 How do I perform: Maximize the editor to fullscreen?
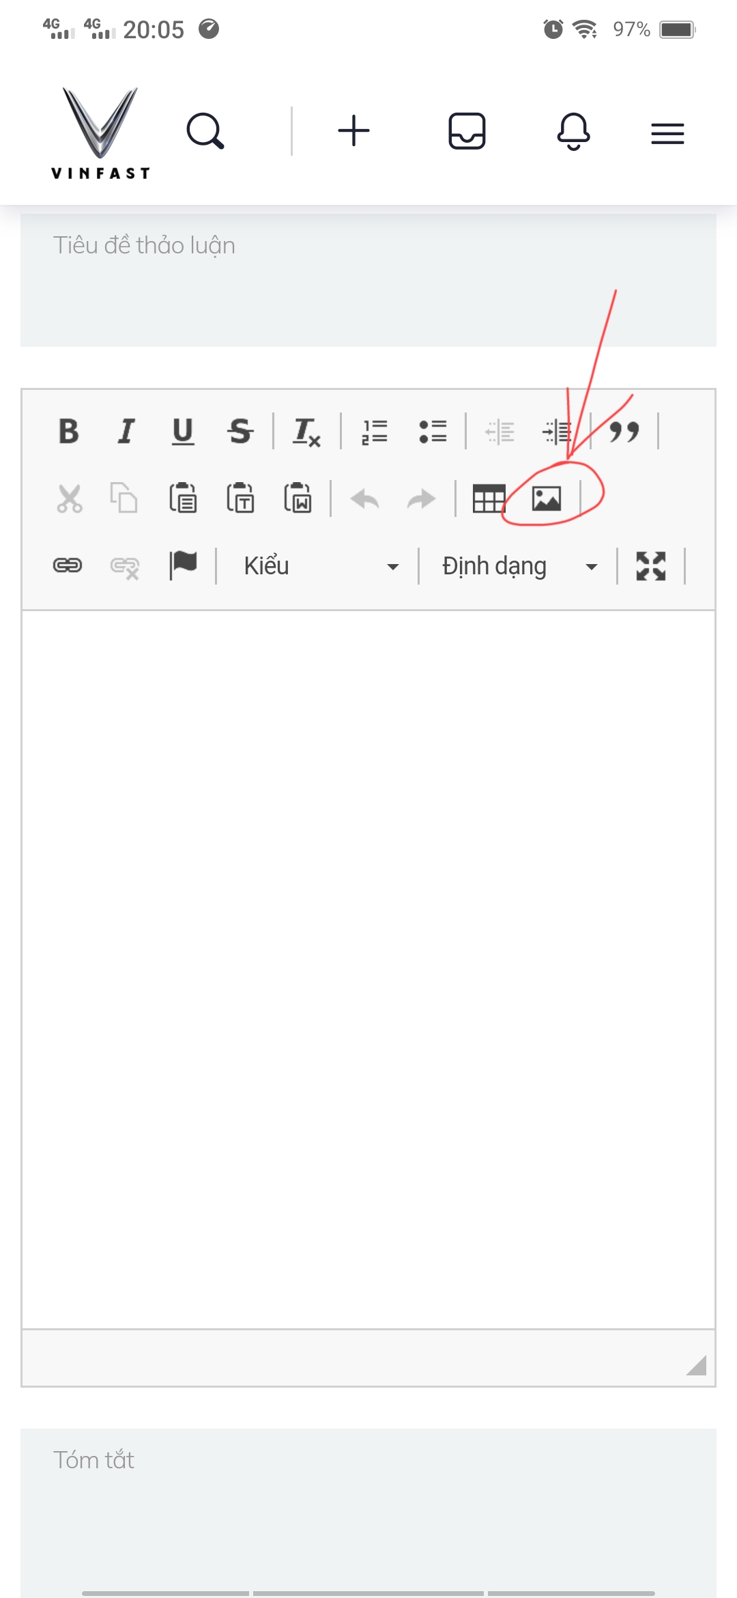point(650,566)
